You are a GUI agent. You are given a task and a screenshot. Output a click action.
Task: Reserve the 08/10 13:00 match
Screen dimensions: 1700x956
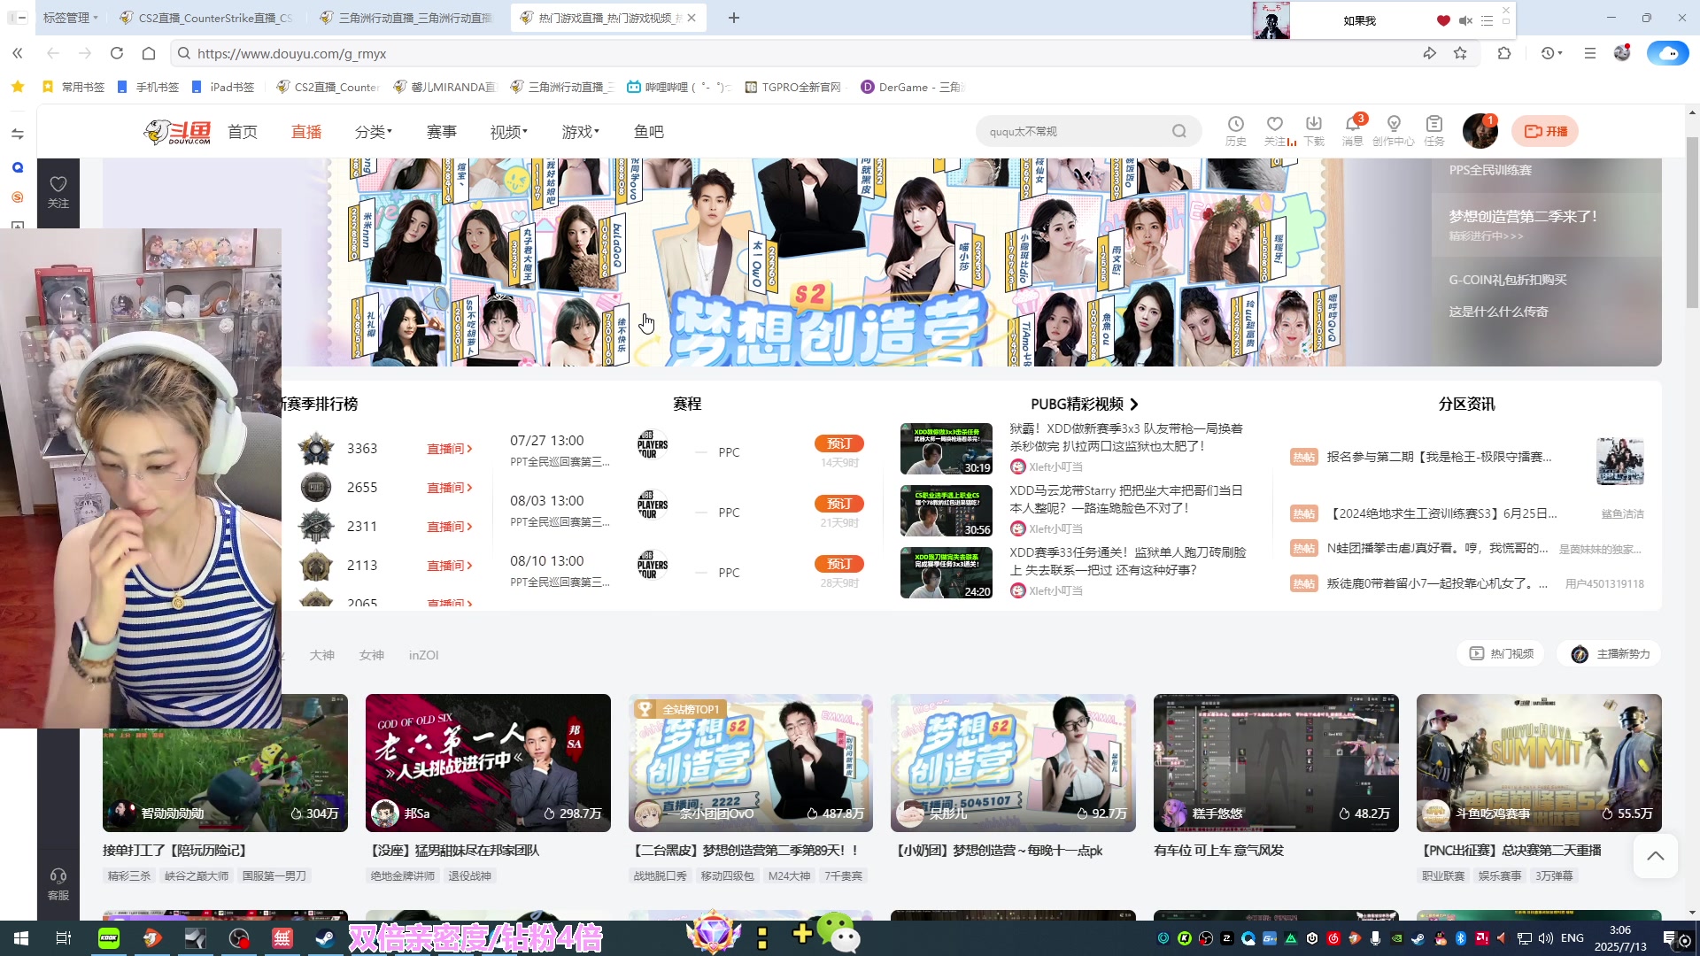click(839, 564)
